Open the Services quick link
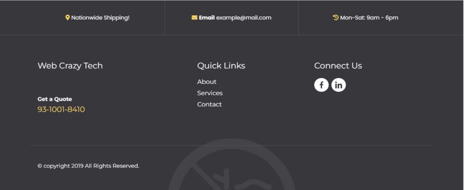464x190 pixels. 210,93
